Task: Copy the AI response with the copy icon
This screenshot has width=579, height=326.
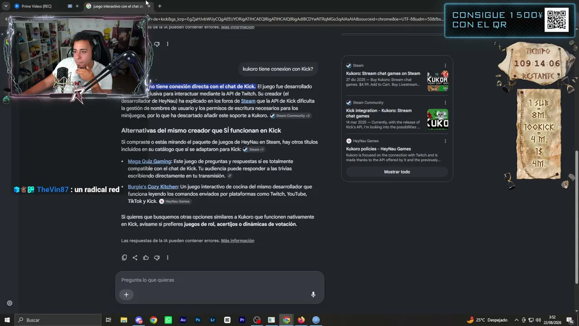Action: coord(124,258)
